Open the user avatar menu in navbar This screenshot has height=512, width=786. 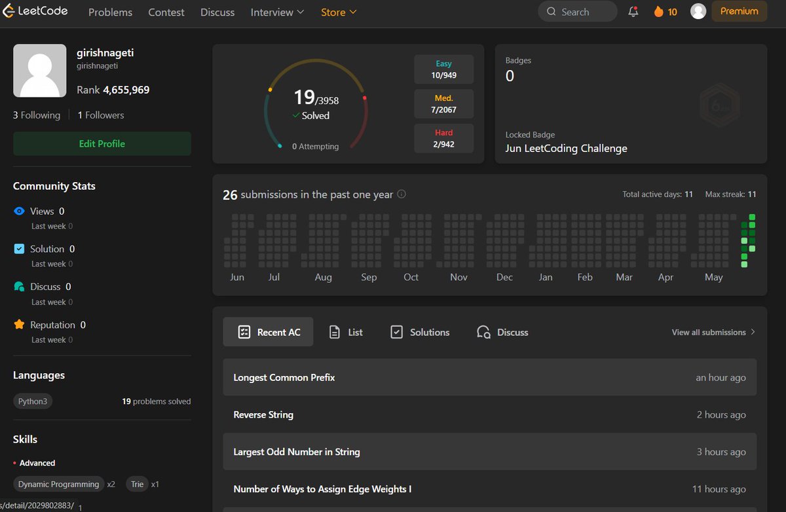coord(698,11)
